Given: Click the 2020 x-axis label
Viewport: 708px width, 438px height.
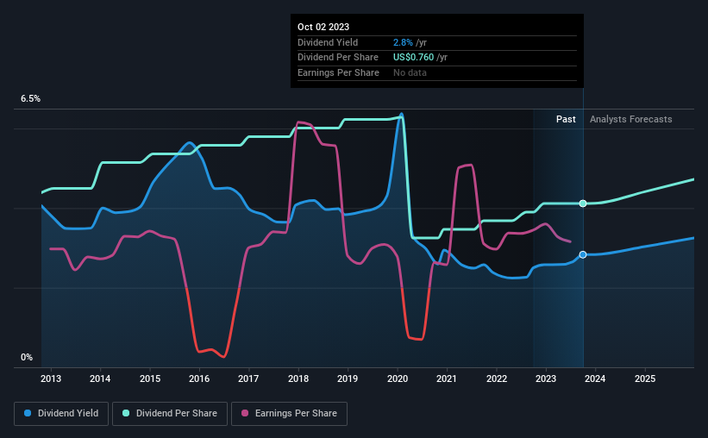Looking at the screenshot, I should coord(398,379).
